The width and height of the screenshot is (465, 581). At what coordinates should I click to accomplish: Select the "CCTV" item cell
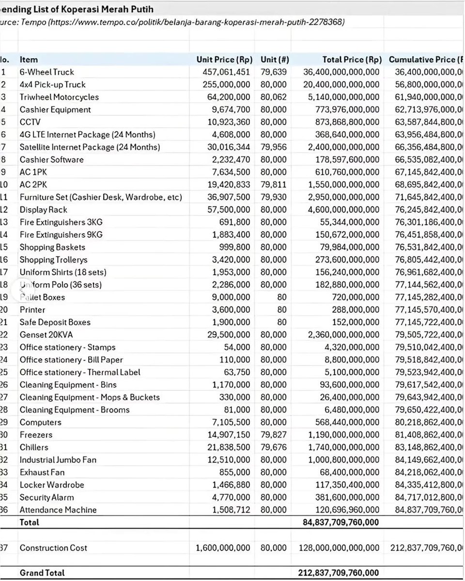(x=30, y=122)
